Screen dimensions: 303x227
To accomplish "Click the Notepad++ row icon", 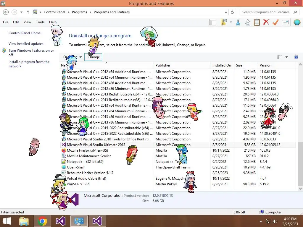I will pyautogui.click(x=64, y=162).
